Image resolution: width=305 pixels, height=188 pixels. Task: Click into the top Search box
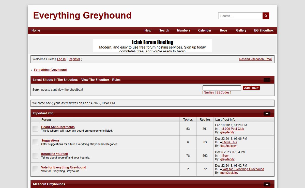[240, 16]
